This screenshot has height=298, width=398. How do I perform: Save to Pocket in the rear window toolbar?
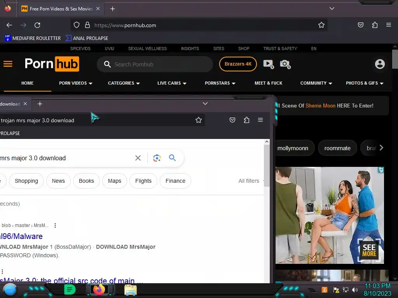(x=360, y=25)
